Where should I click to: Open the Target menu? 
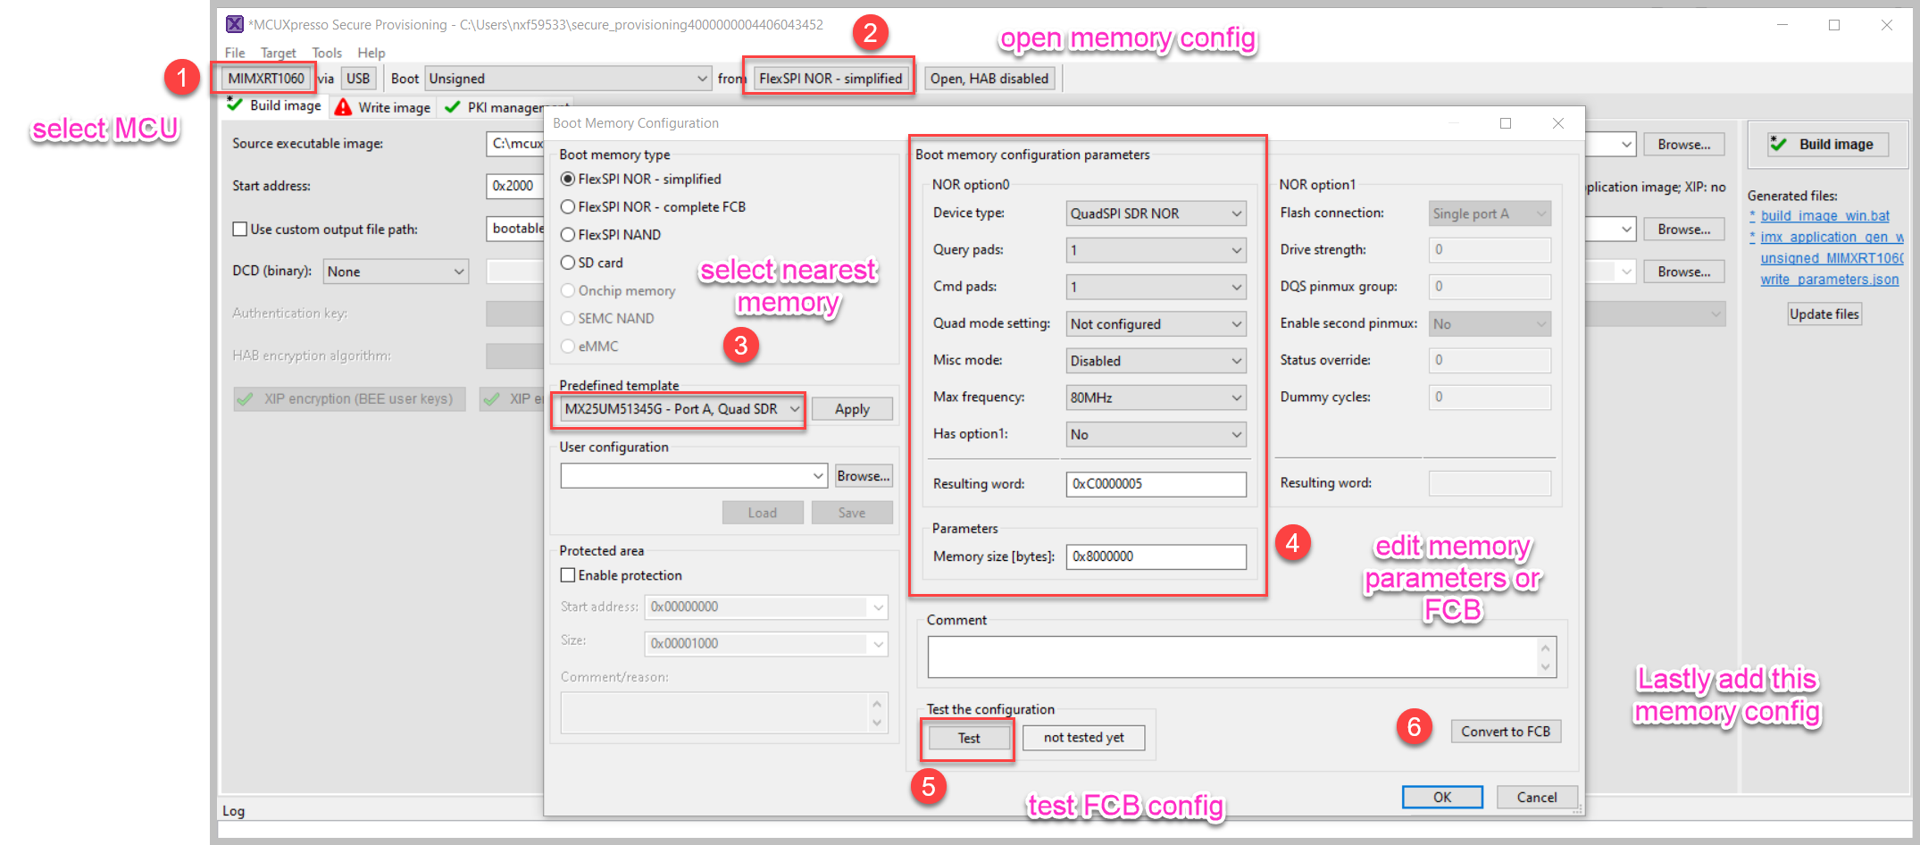[x=278, y=52]
